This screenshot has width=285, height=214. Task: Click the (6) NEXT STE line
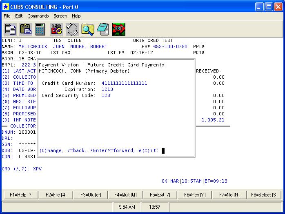point(19,101)
